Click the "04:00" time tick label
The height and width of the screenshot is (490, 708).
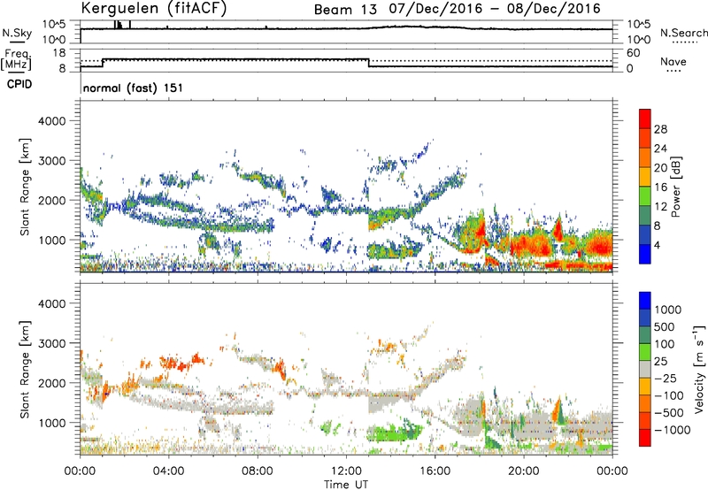(x=168, y=471)
